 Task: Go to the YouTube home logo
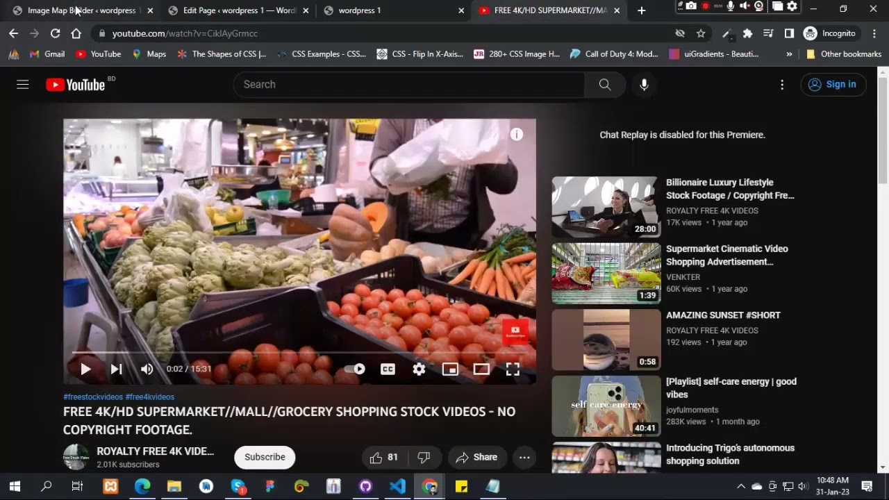click(75, 85)
